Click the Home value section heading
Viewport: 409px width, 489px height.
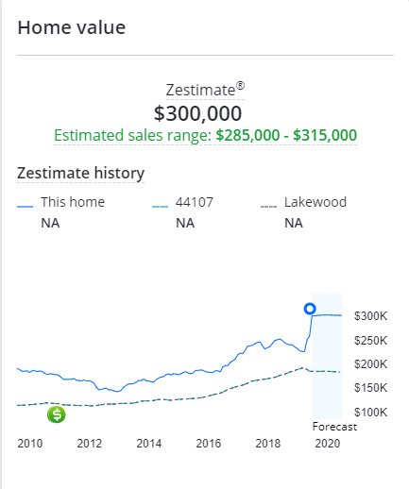click(x=72, y=27)
